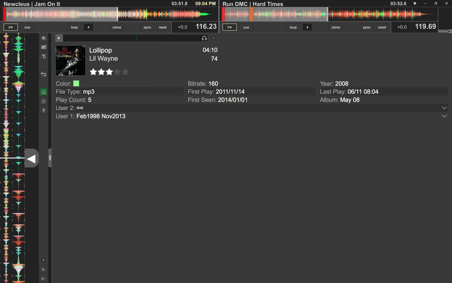The width and height of the screenshot is (452, 283).
Task: Click the back arrow icon in sidebar
Action: [x=43, y=74]
